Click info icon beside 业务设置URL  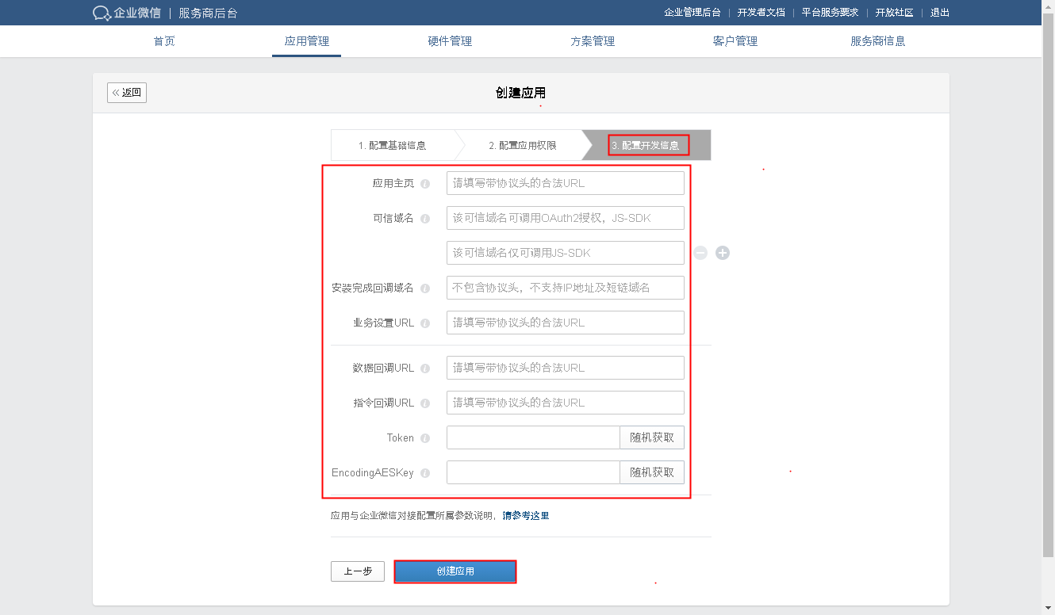[x=425, y=323]
